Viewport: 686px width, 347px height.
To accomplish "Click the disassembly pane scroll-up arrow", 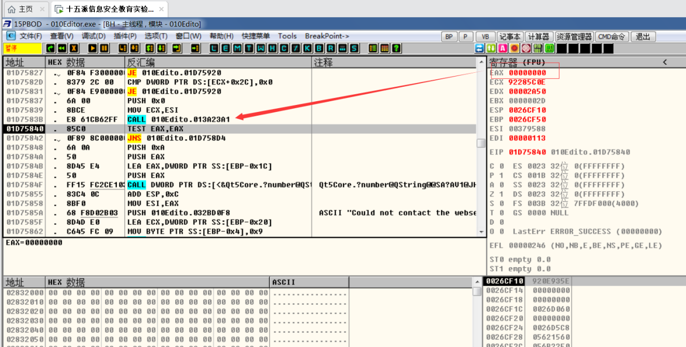I will tap(481, 62).
